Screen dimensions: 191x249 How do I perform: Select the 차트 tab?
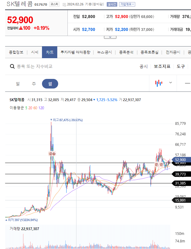pyautogui.click(x=49, y=52)
